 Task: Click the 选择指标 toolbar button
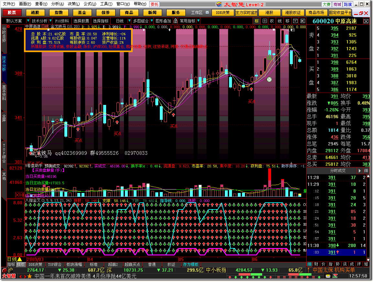(x=101, y=21)
